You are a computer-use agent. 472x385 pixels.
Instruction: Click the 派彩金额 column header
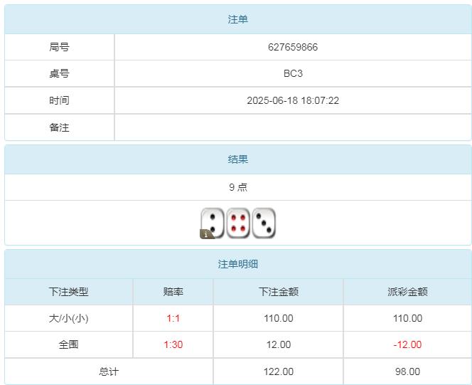[x=407, y=292]
